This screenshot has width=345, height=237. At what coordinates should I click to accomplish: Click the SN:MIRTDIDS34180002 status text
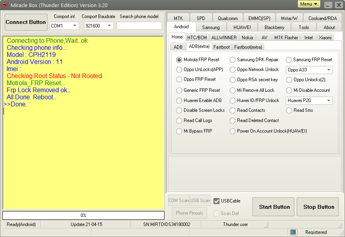(166, 224)
